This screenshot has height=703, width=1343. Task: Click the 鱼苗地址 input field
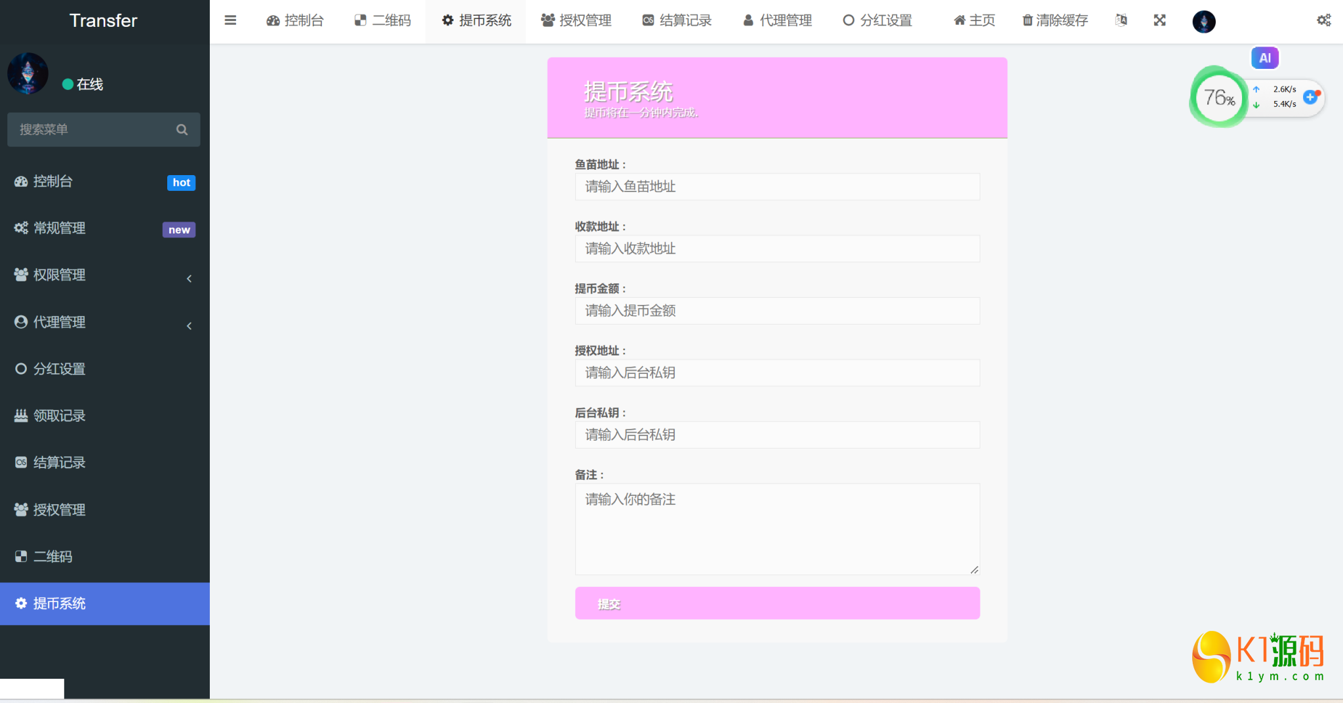pos(777,187)
